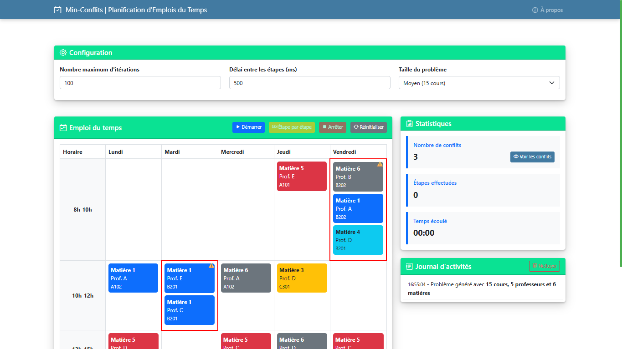Viewport: 622px width, 349px height.
Task: Click warning icon on Matière 1 Prof. E
Action: click(211, 266)
